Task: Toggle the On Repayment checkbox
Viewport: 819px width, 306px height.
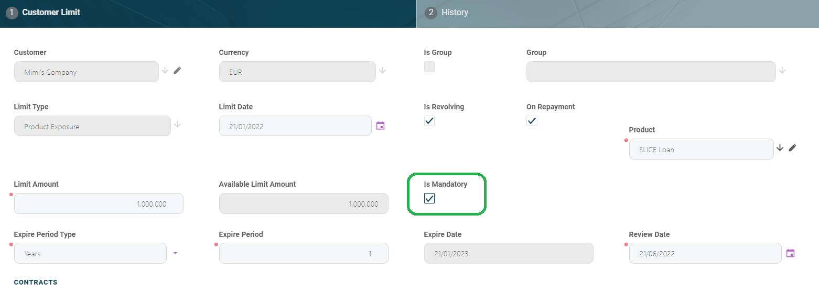Action: pyautogui.click(x=532, y=121)
